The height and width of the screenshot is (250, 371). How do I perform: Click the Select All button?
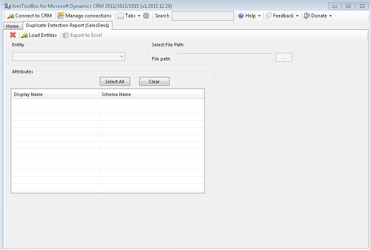(115, 82)
